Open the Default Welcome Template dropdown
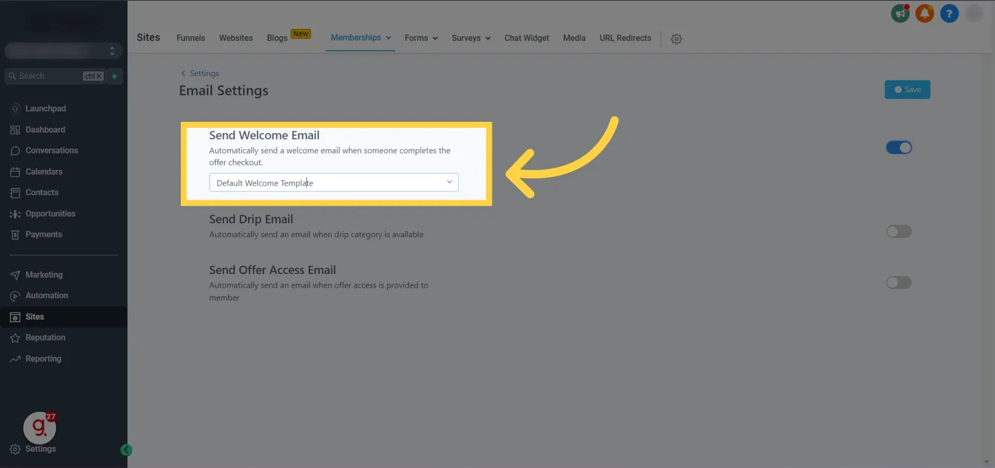This screenshot has height=468, width=995. pyautogui.click(x=334, y=183)
